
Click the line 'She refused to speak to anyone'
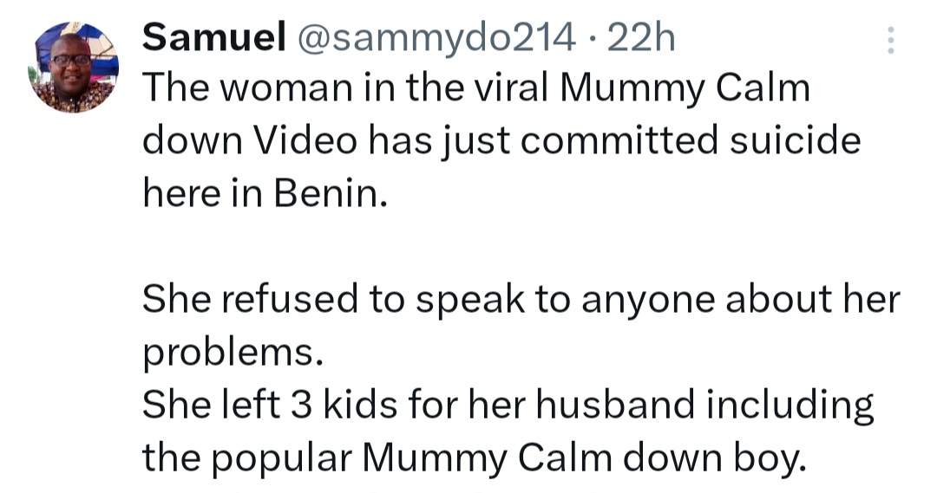(x=521, y=299)
